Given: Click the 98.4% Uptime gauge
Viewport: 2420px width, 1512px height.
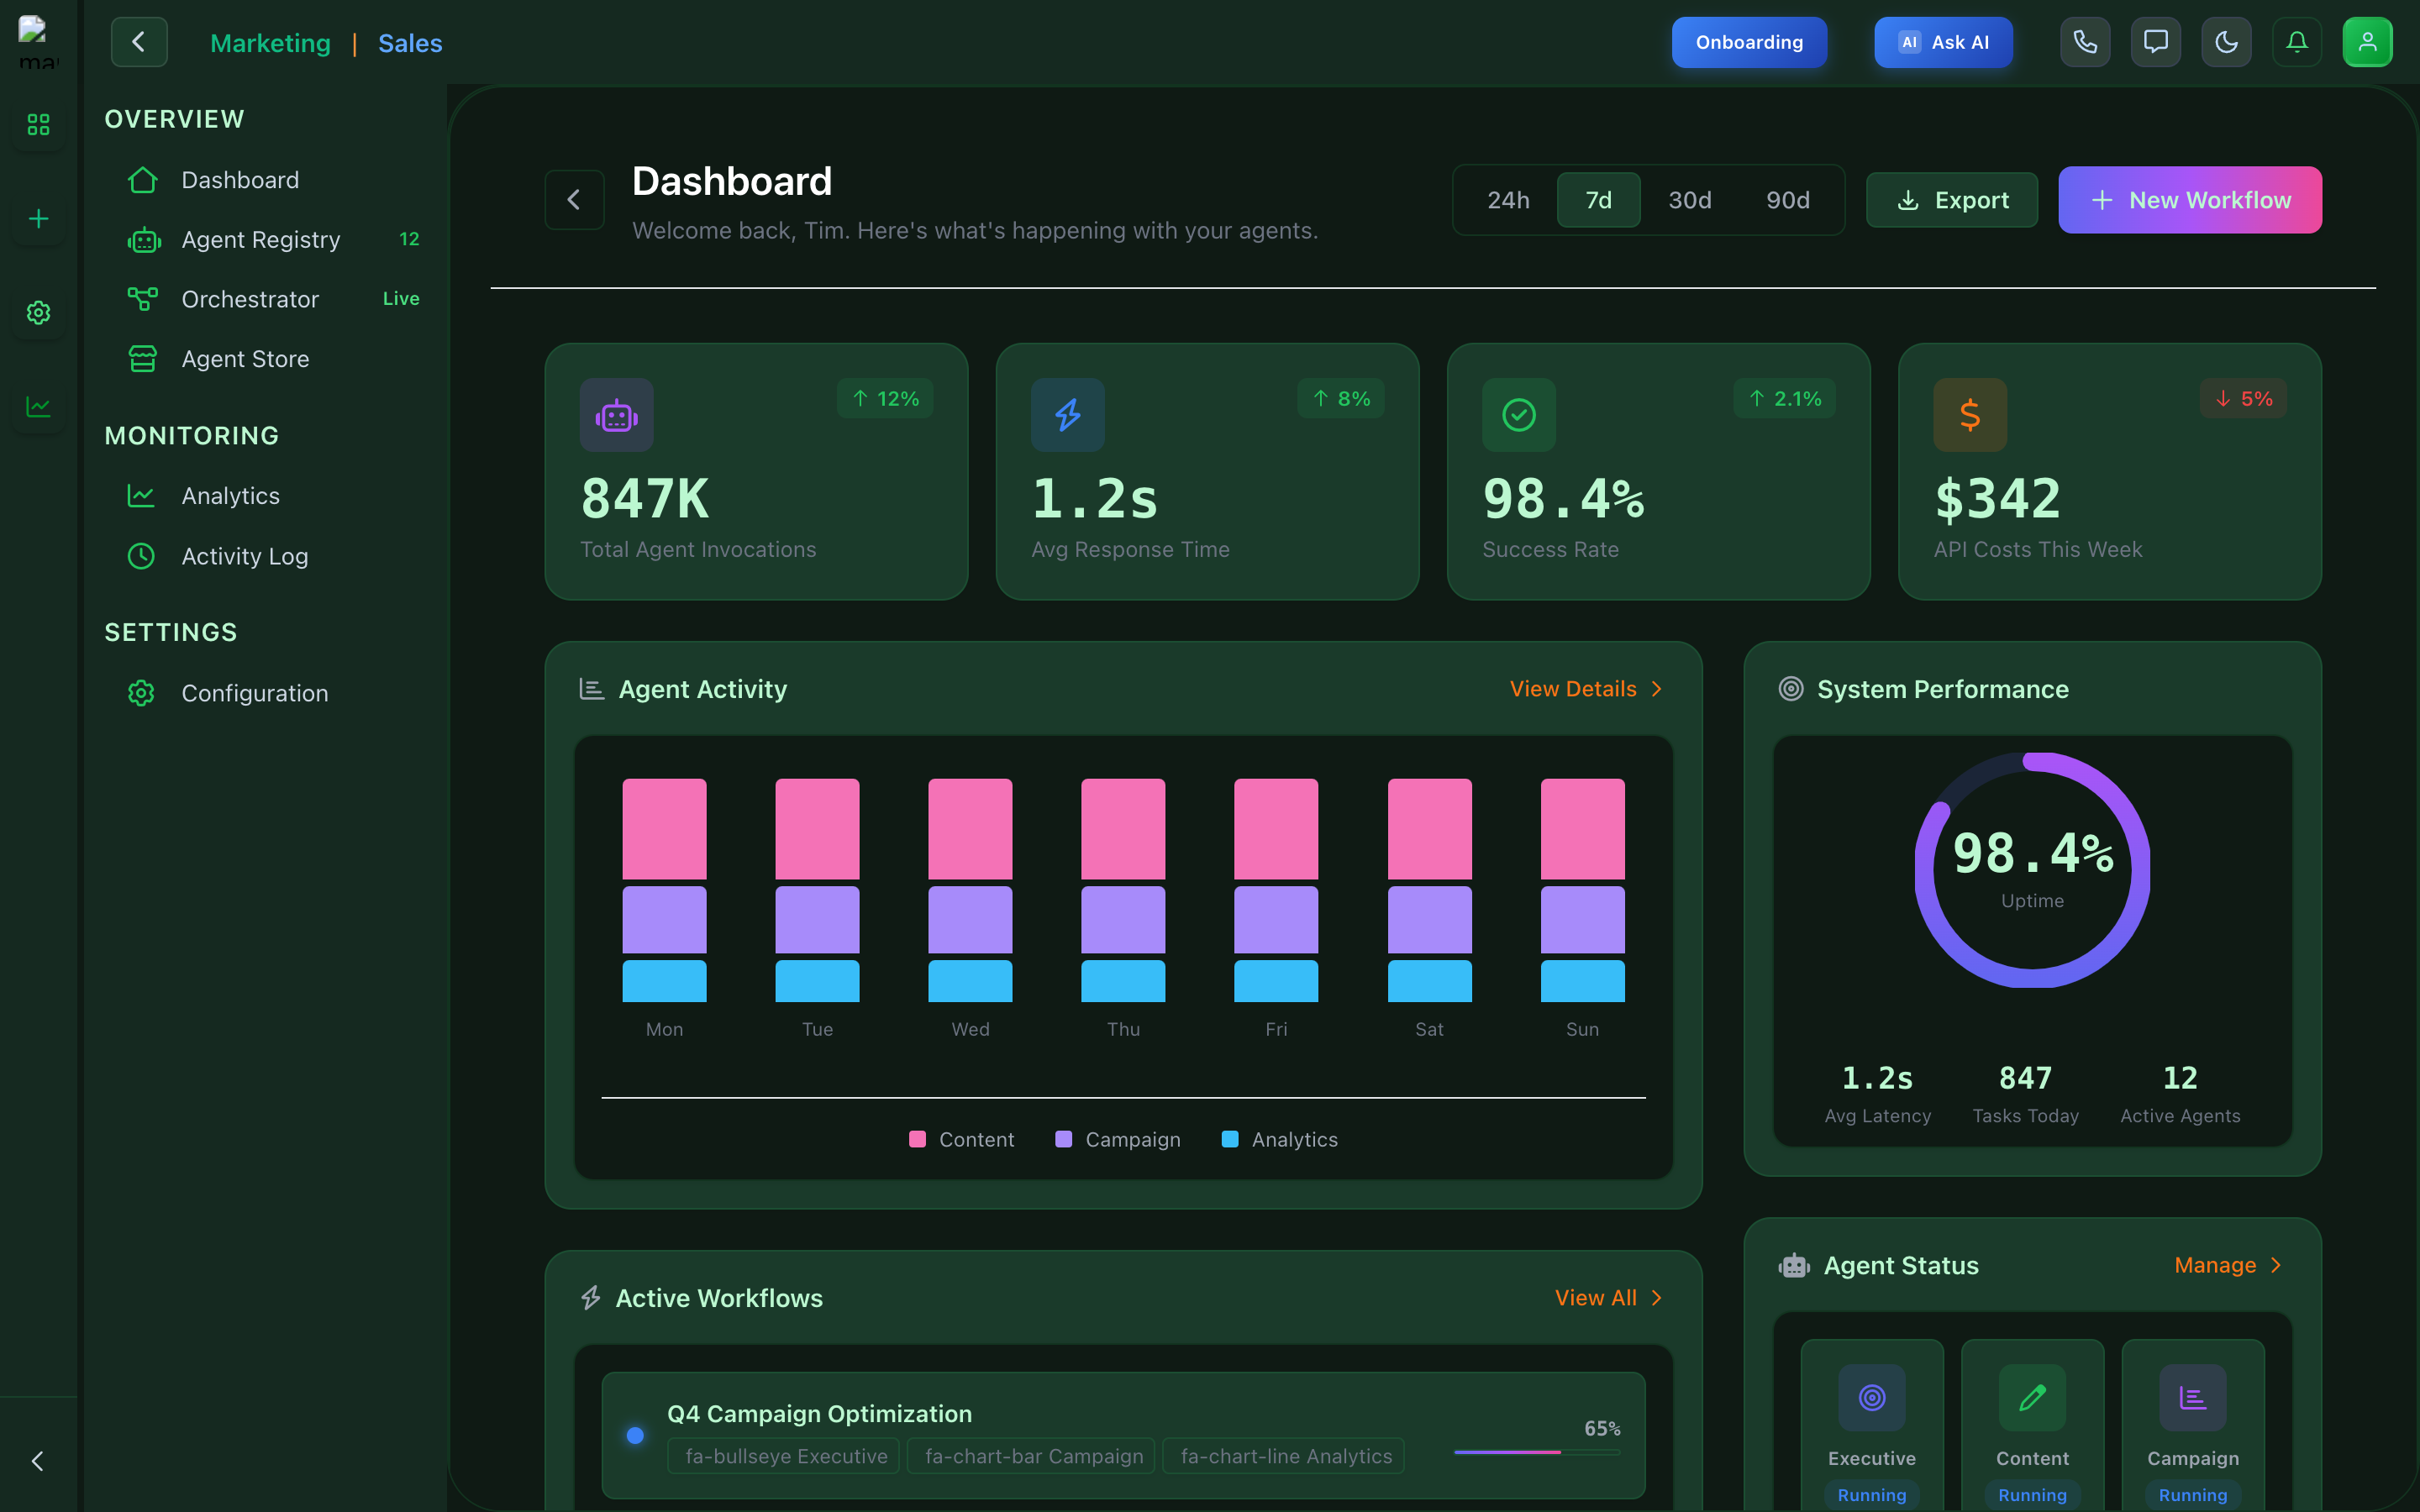Looking at the screenshot, I should (2032, 870).
